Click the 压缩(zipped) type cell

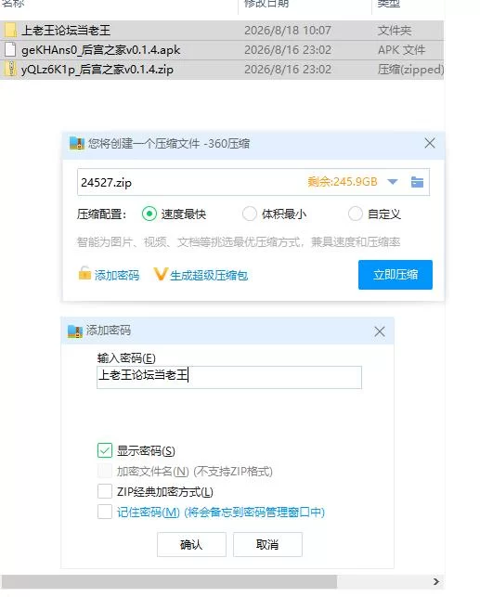410,70
